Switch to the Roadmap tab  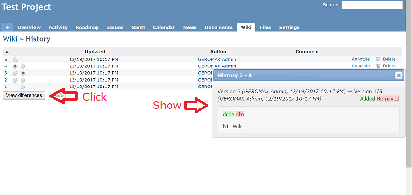87,27
